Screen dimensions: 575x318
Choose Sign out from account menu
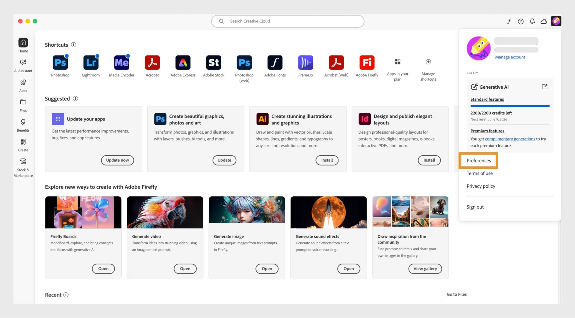point(475,207)
